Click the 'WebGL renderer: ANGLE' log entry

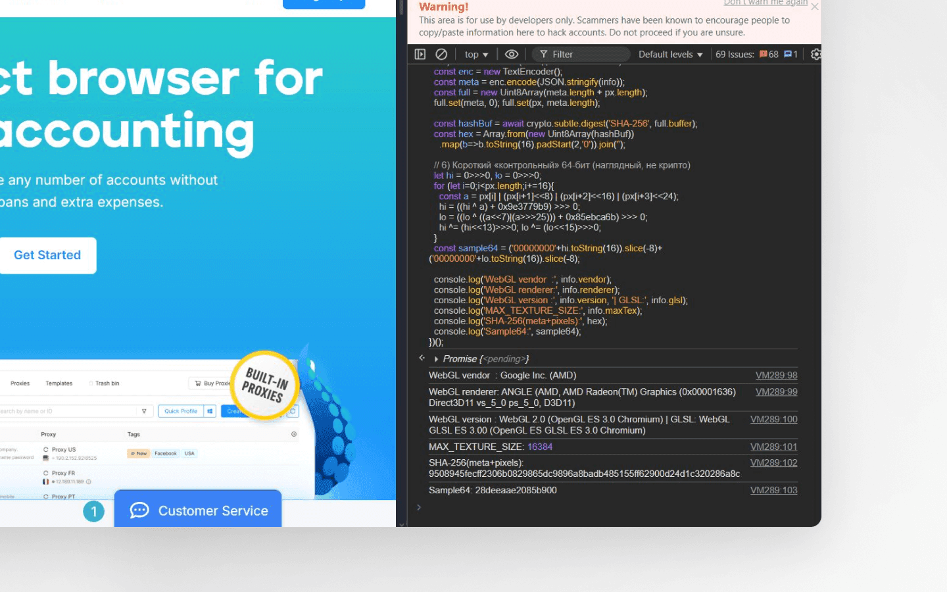pos(582,397)
